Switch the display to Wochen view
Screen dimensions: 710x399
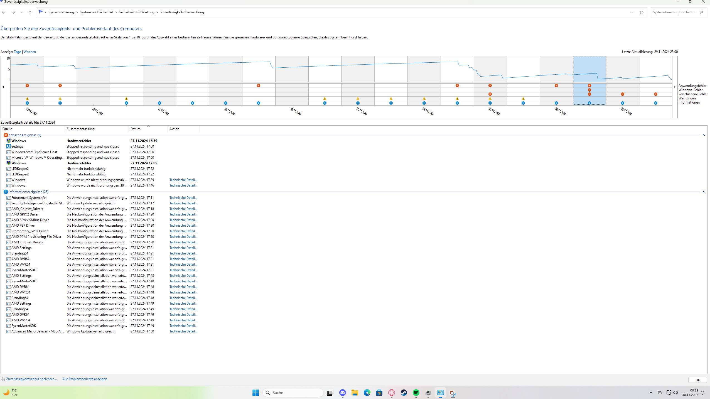click(x=30, y=52)
